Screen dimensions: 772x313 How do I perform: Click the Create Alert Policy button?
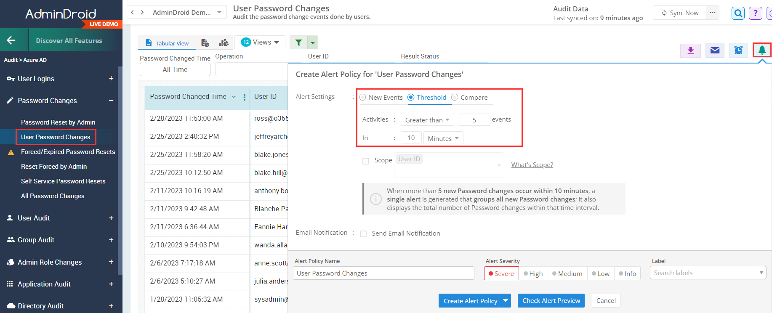[x=469, y=301]
